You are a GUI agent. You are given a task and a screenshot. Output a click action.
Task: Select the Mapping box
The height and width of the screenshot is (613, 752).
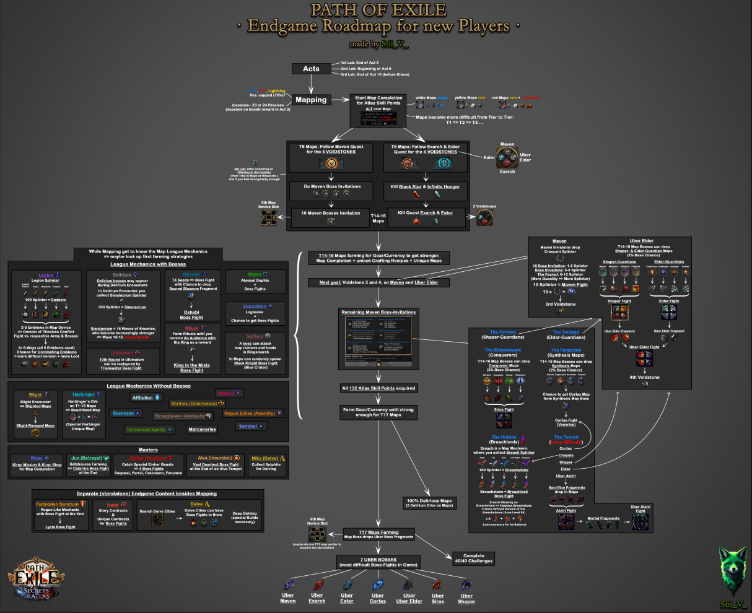(x=311, y=100)
